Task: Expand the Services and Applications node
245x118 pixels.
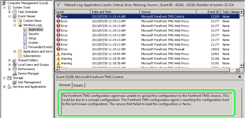Action: 4,87
